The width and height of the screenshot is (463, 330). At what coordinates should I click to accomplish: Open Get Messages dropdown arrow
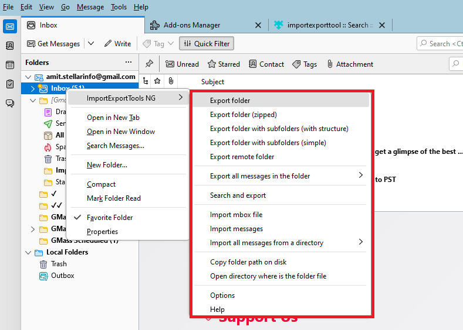point(91,43)
